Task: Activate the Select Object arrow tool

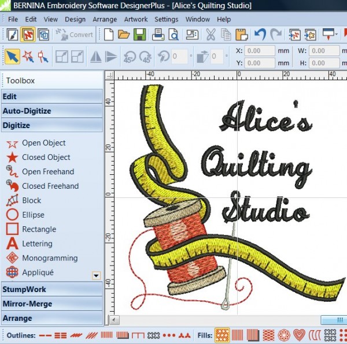Action: click(12, 57)
